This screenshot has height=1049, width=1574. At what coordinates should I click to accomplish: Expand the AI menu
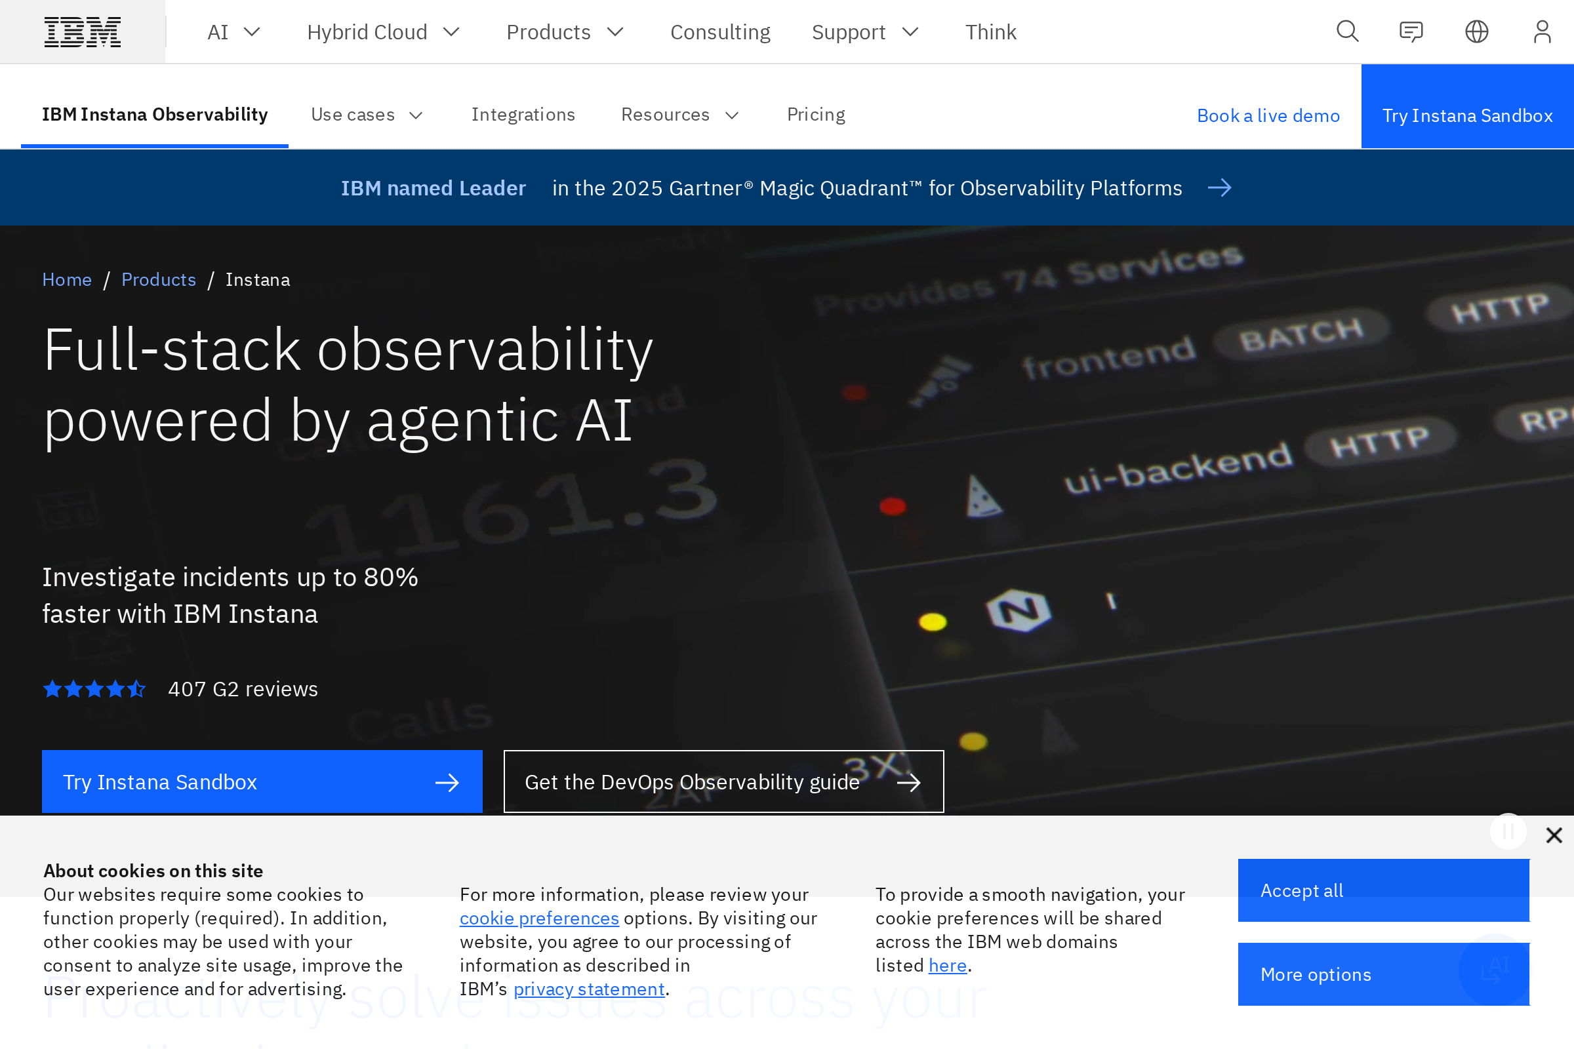[233, 31]
